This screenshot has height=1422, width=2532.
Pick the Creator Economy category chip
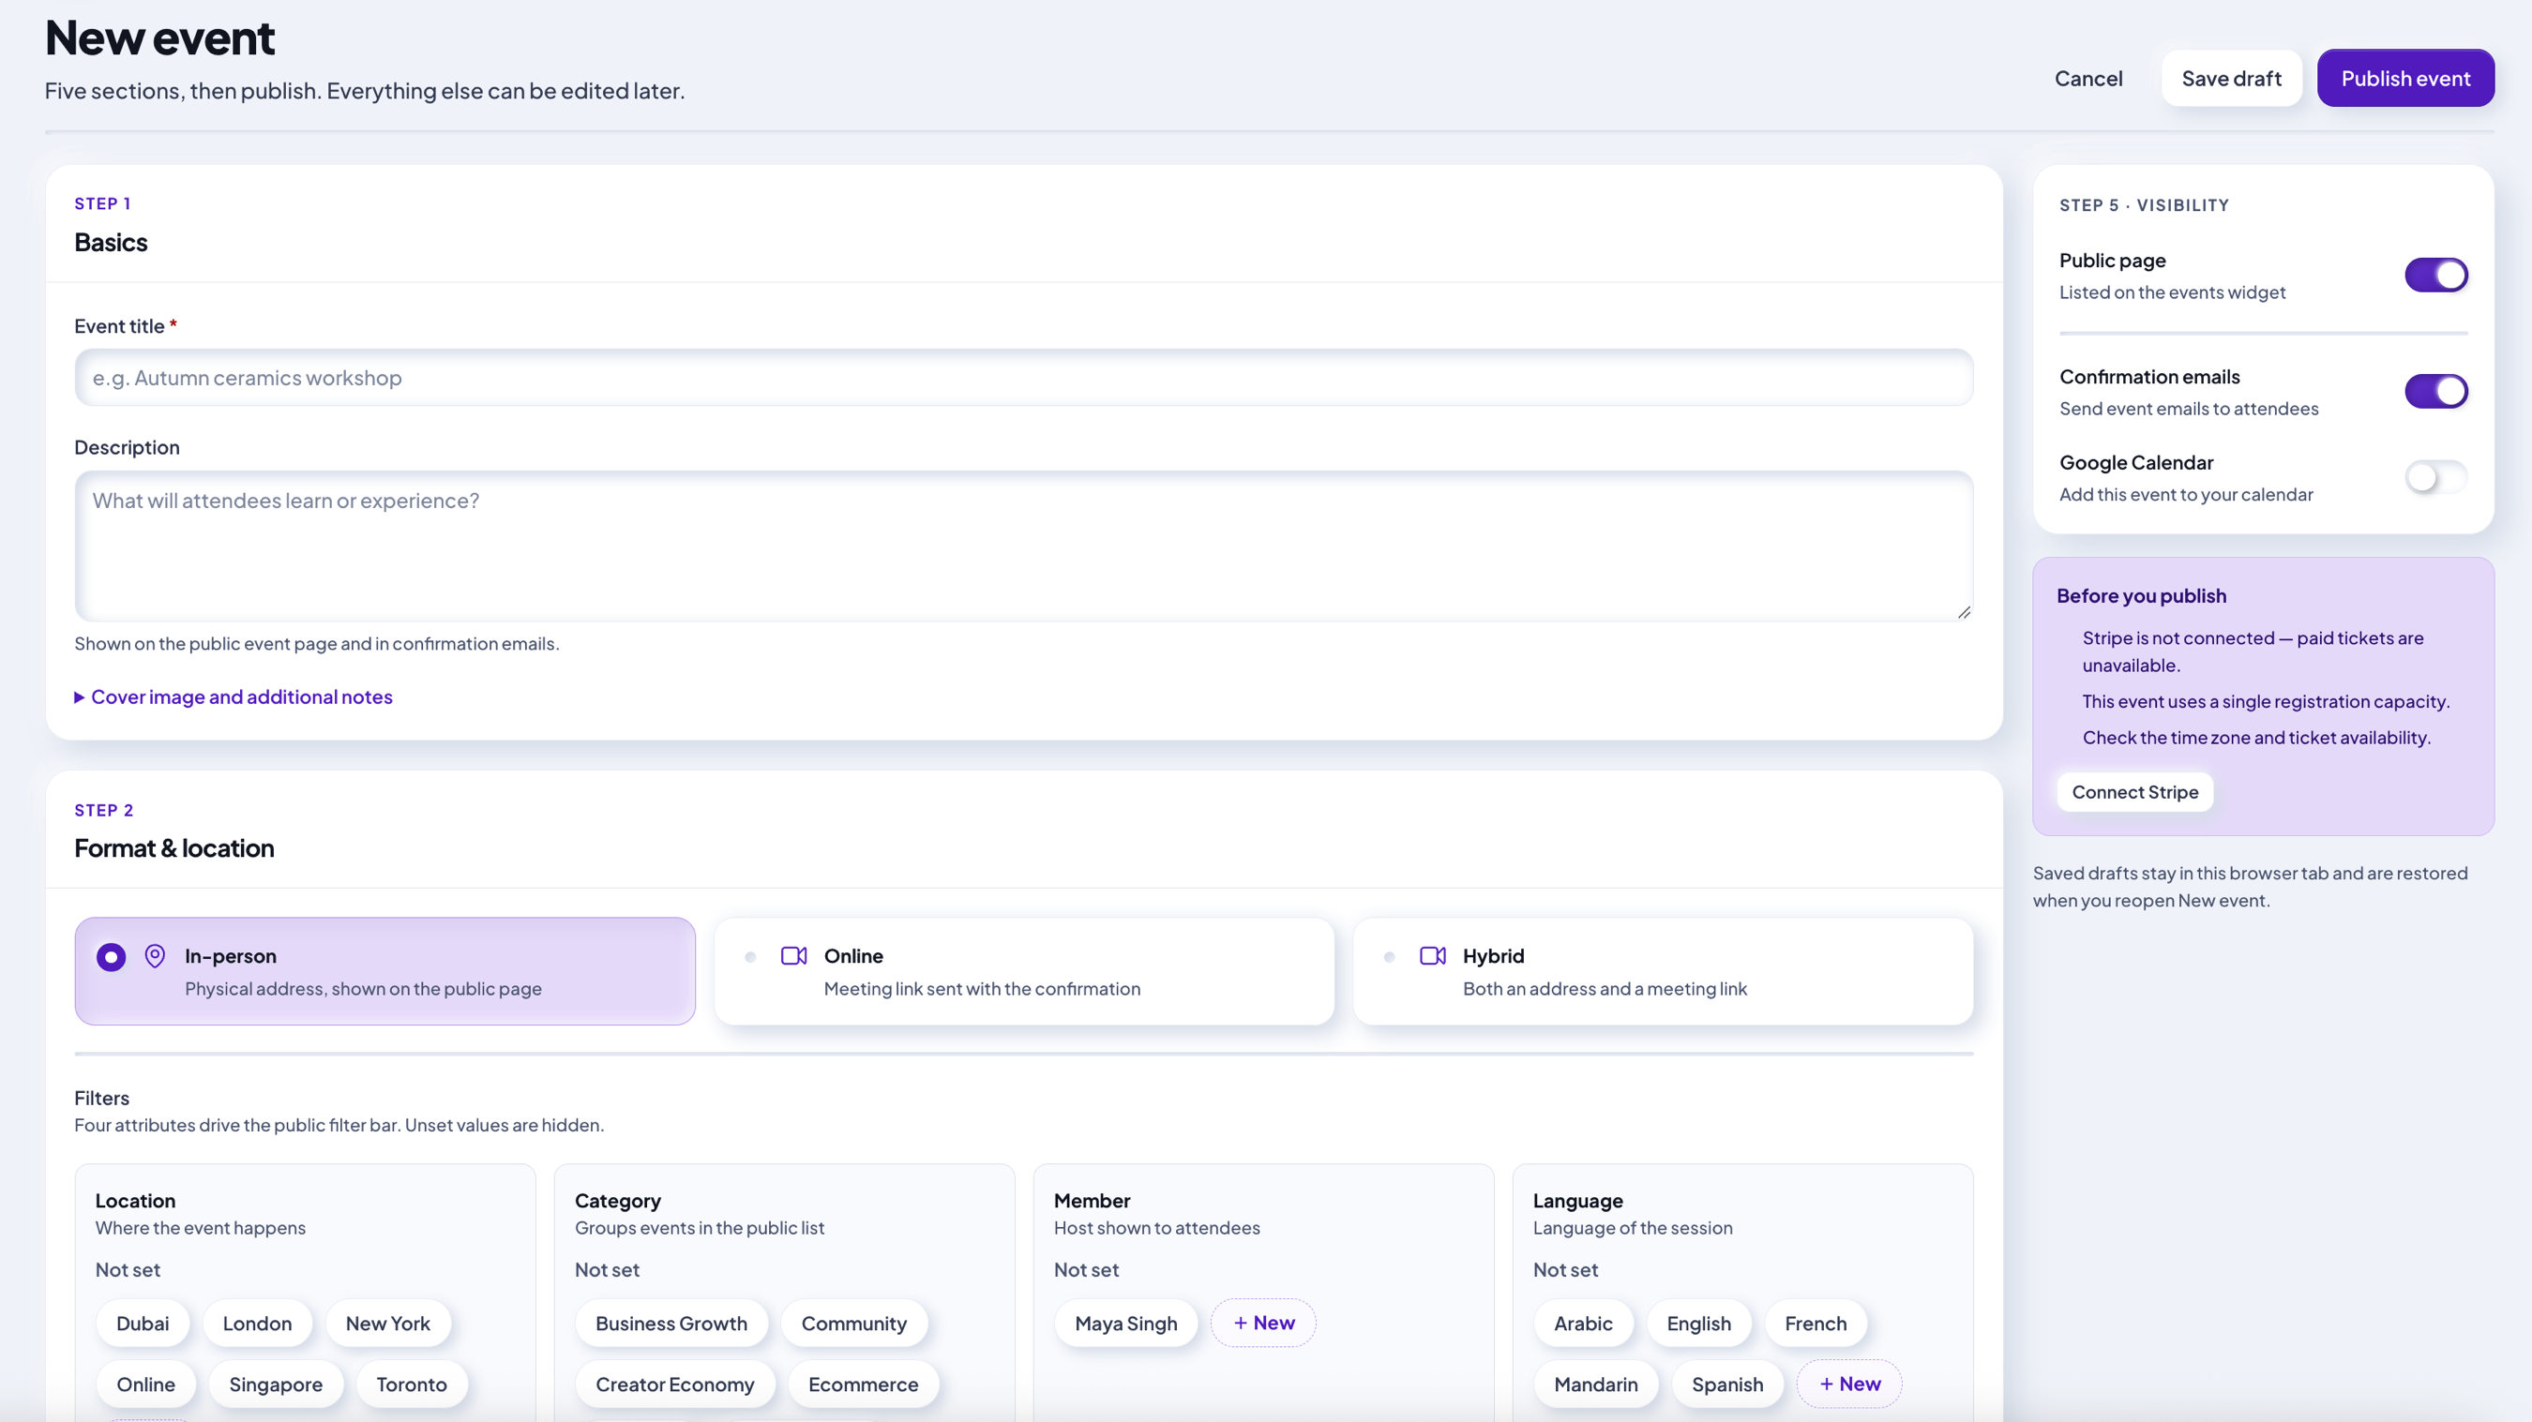tap(674, 1385)
